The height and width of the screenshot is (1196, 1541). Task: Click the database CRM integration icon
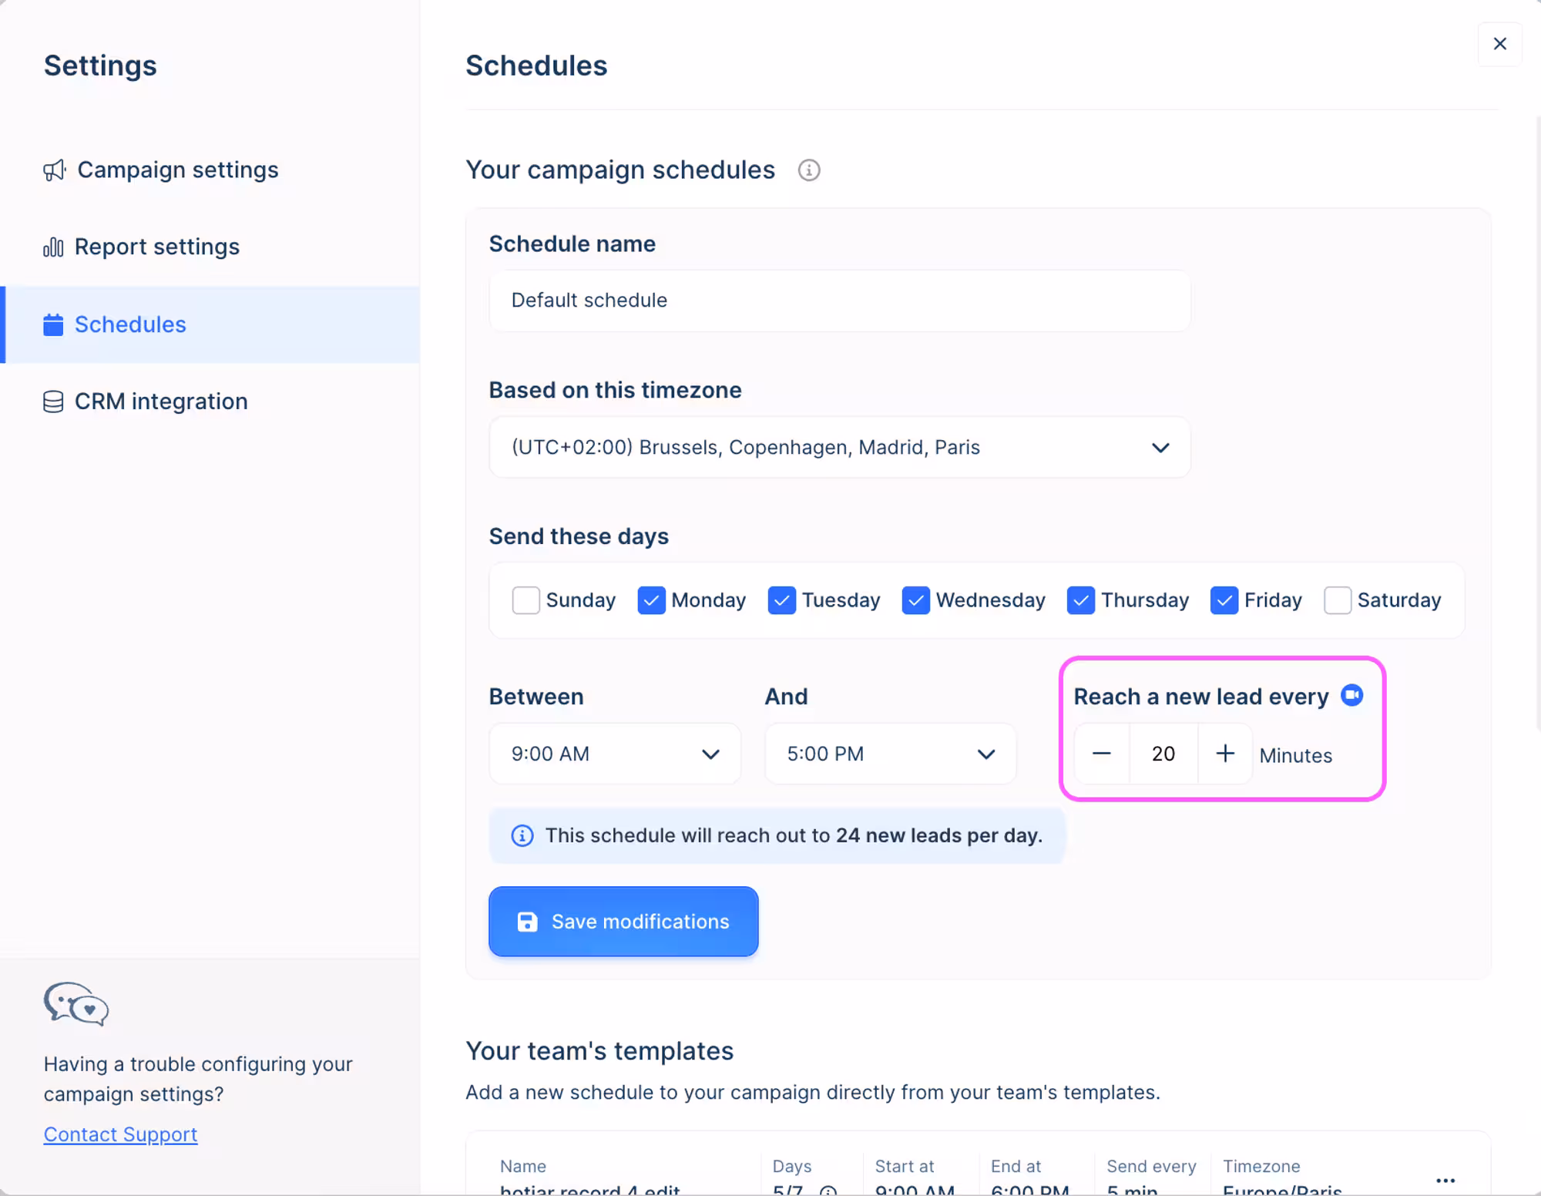coord(53,401)
